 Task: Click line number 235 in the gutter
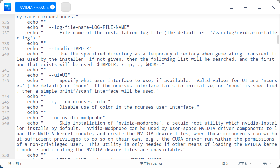click(6, 22)
